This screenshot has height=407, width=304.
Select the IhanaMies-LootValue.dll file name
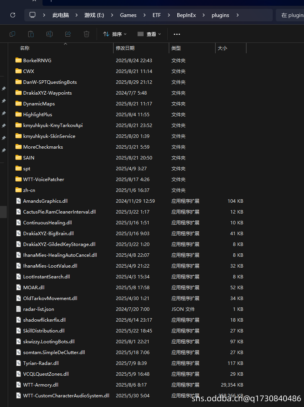(x=50, y=266)
